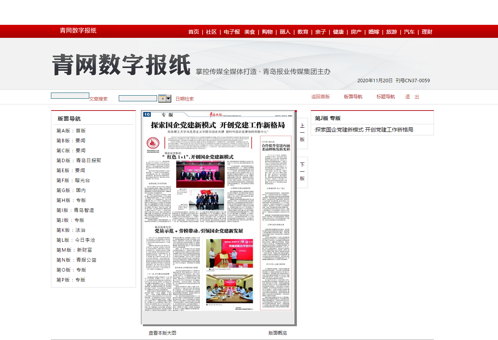The image size is (498, 340).
Task: Click 查看本版大图 below the page image
Action: point(162,333)
